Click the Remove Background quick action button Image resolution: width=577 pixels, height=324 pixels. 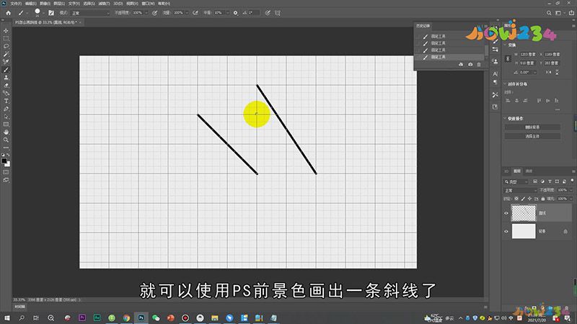coord(532,127)
